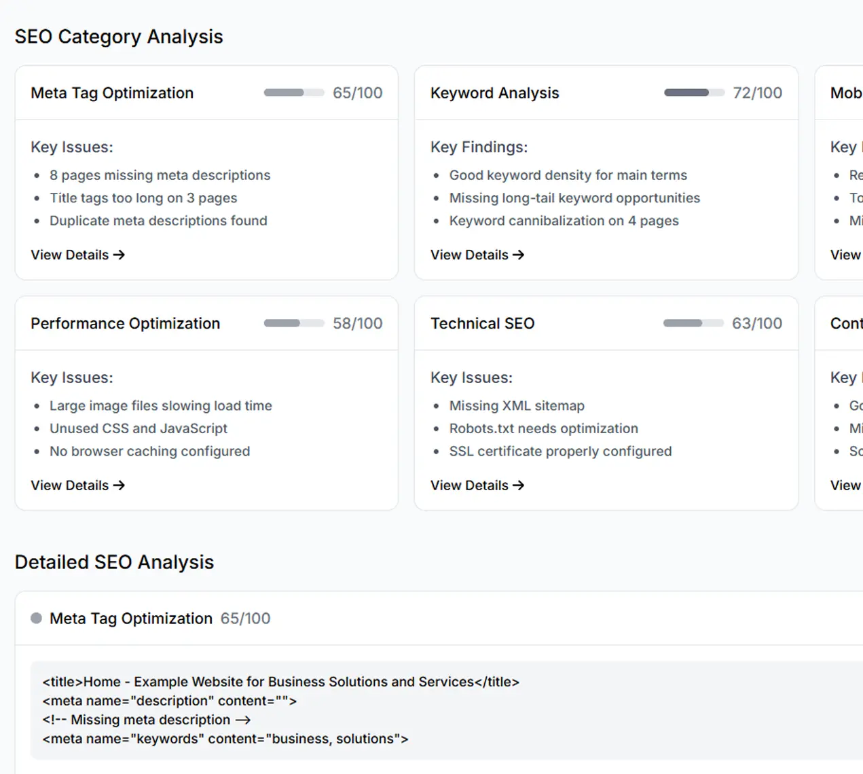Click the arrow icon on Performance Optimization's View Details
Screen dimensions: 863x774
pos(120,485)
